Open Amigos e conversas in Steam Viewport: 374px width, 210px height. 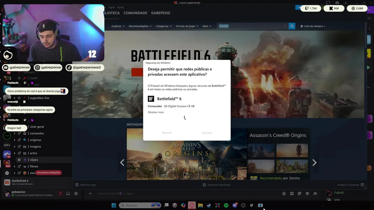350,185
